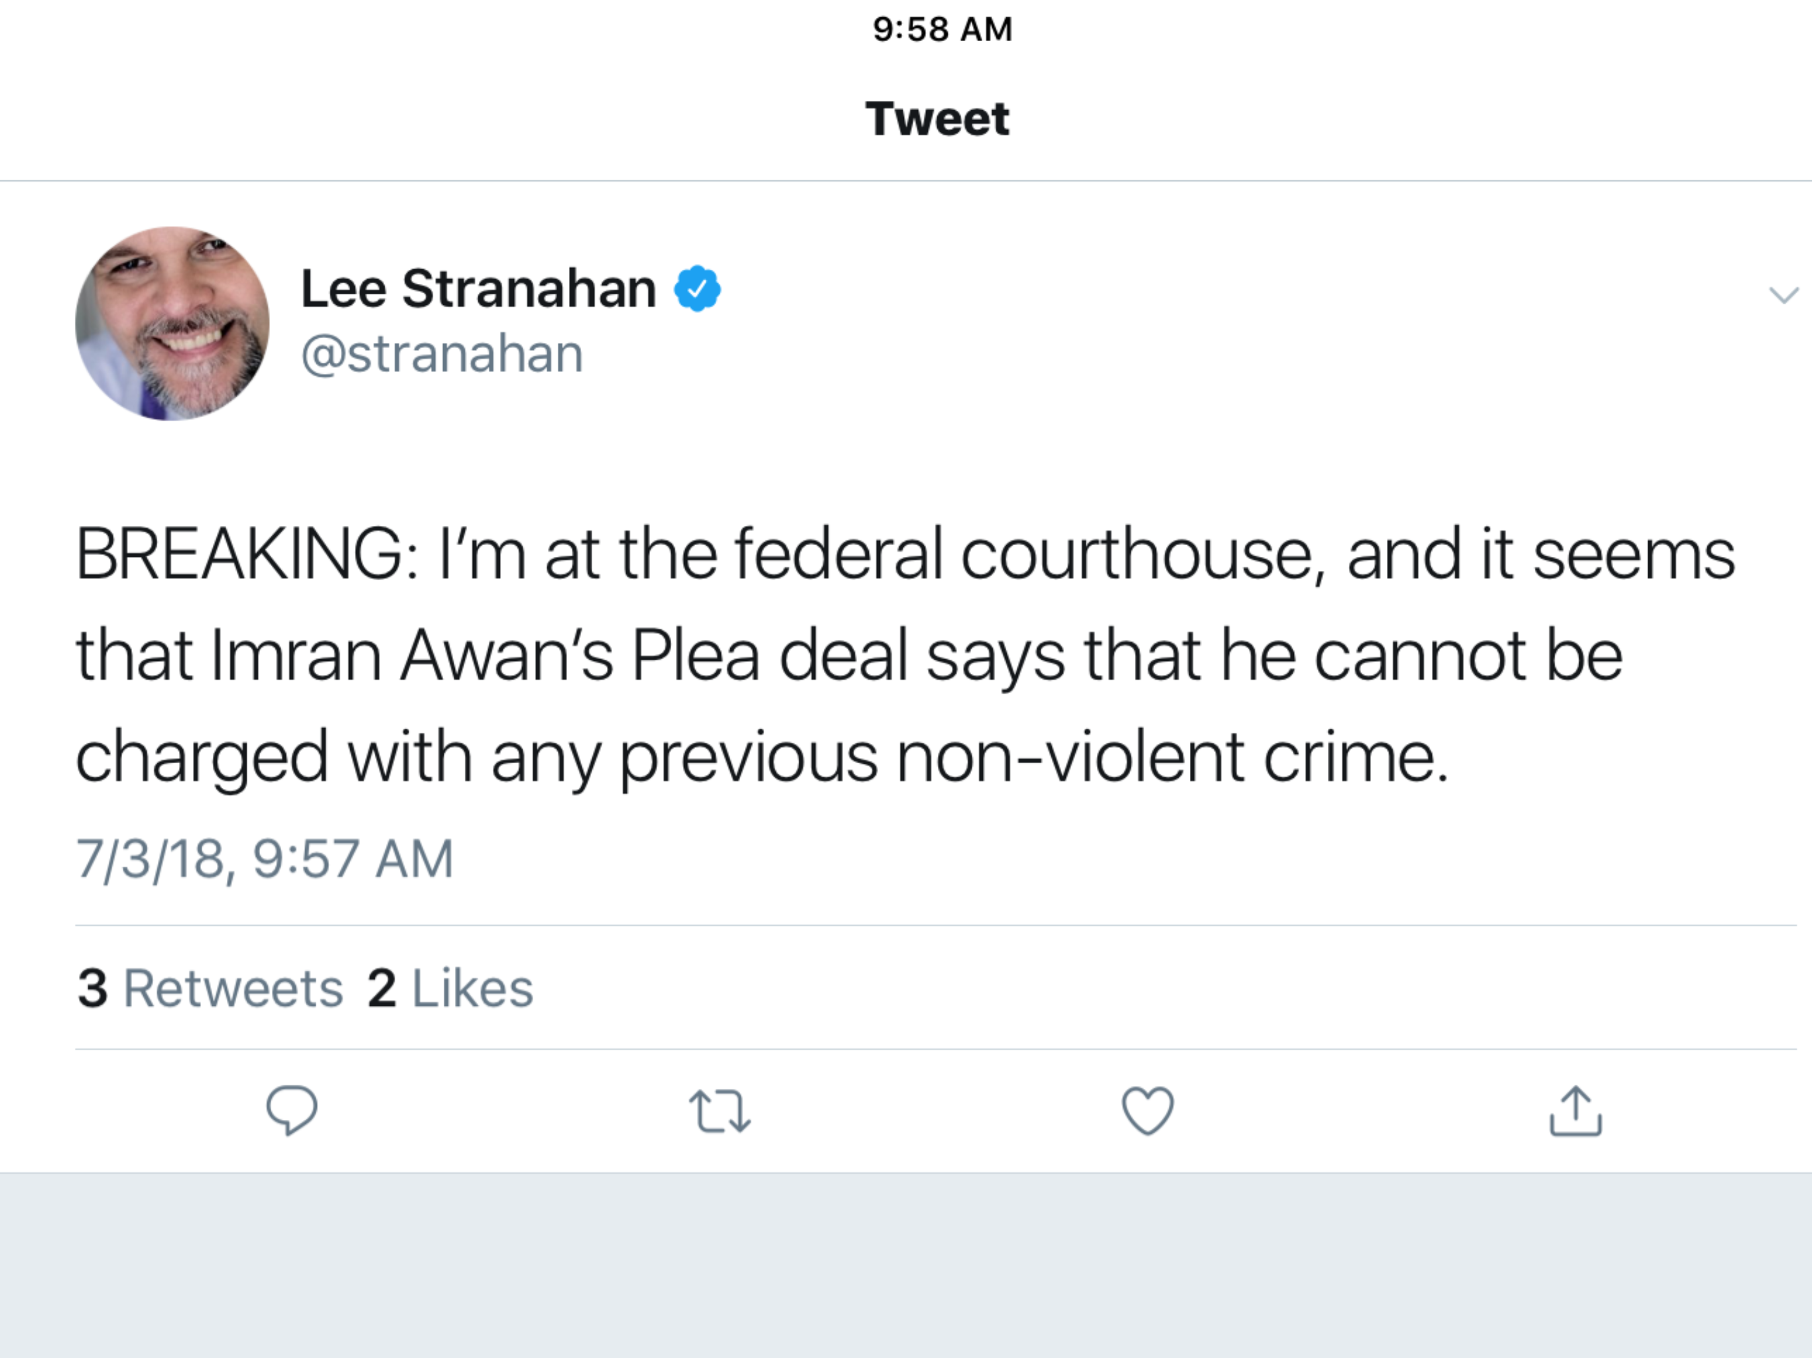Open the share sheet via share icon
The width and height of the screenshot is (1812, 1358).
(1575, 1111)
